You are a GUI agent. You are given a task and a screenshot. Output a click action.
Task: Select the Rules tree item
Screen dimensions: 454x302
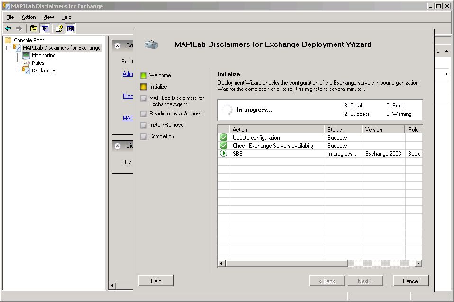[38, 63]
